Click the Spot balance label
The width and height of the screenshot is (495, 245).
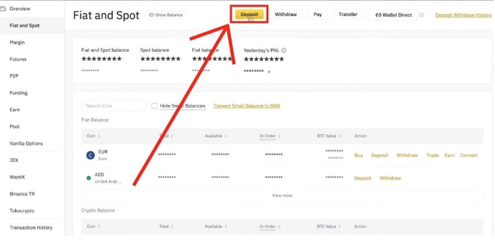(154, 50)
